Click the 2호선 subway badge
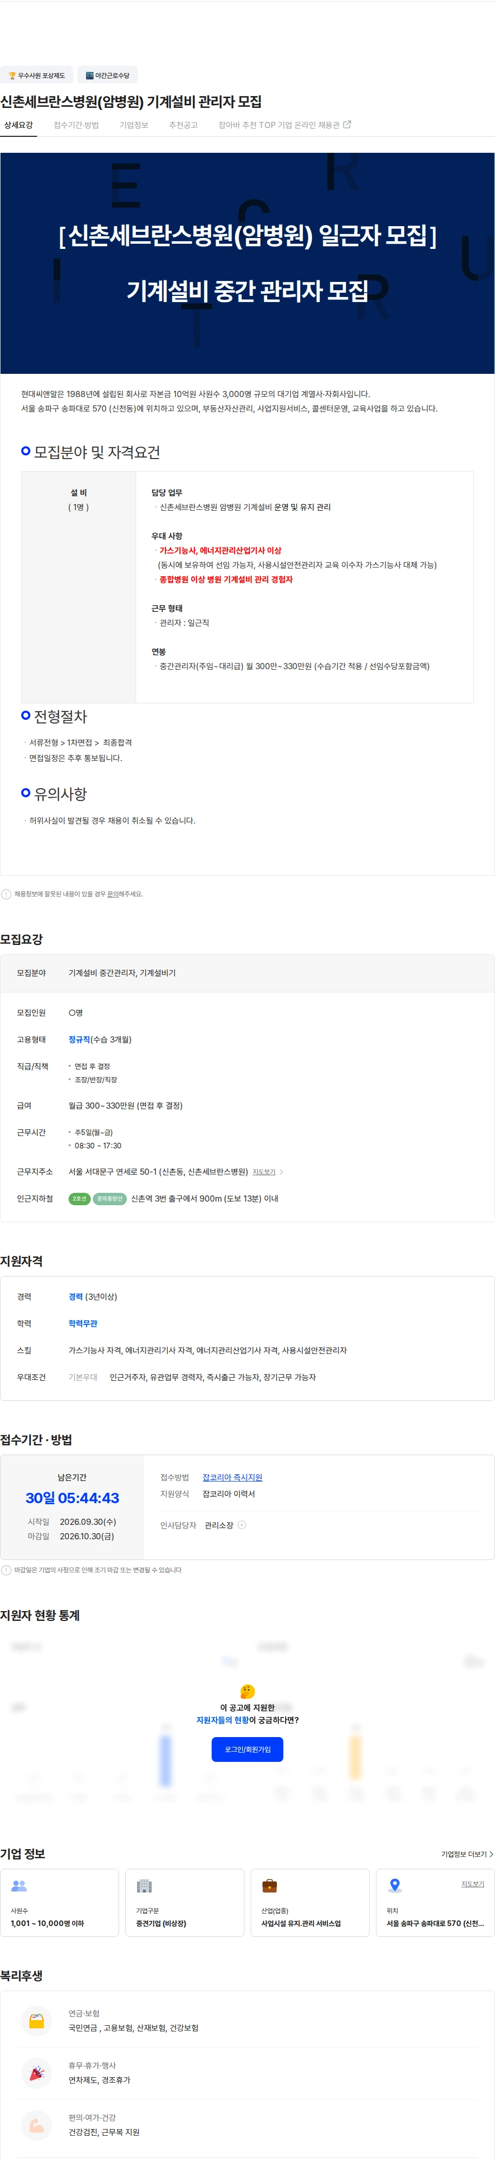Image resolution: width=495 pixels, height=2160 pixels. point(79,1199)
